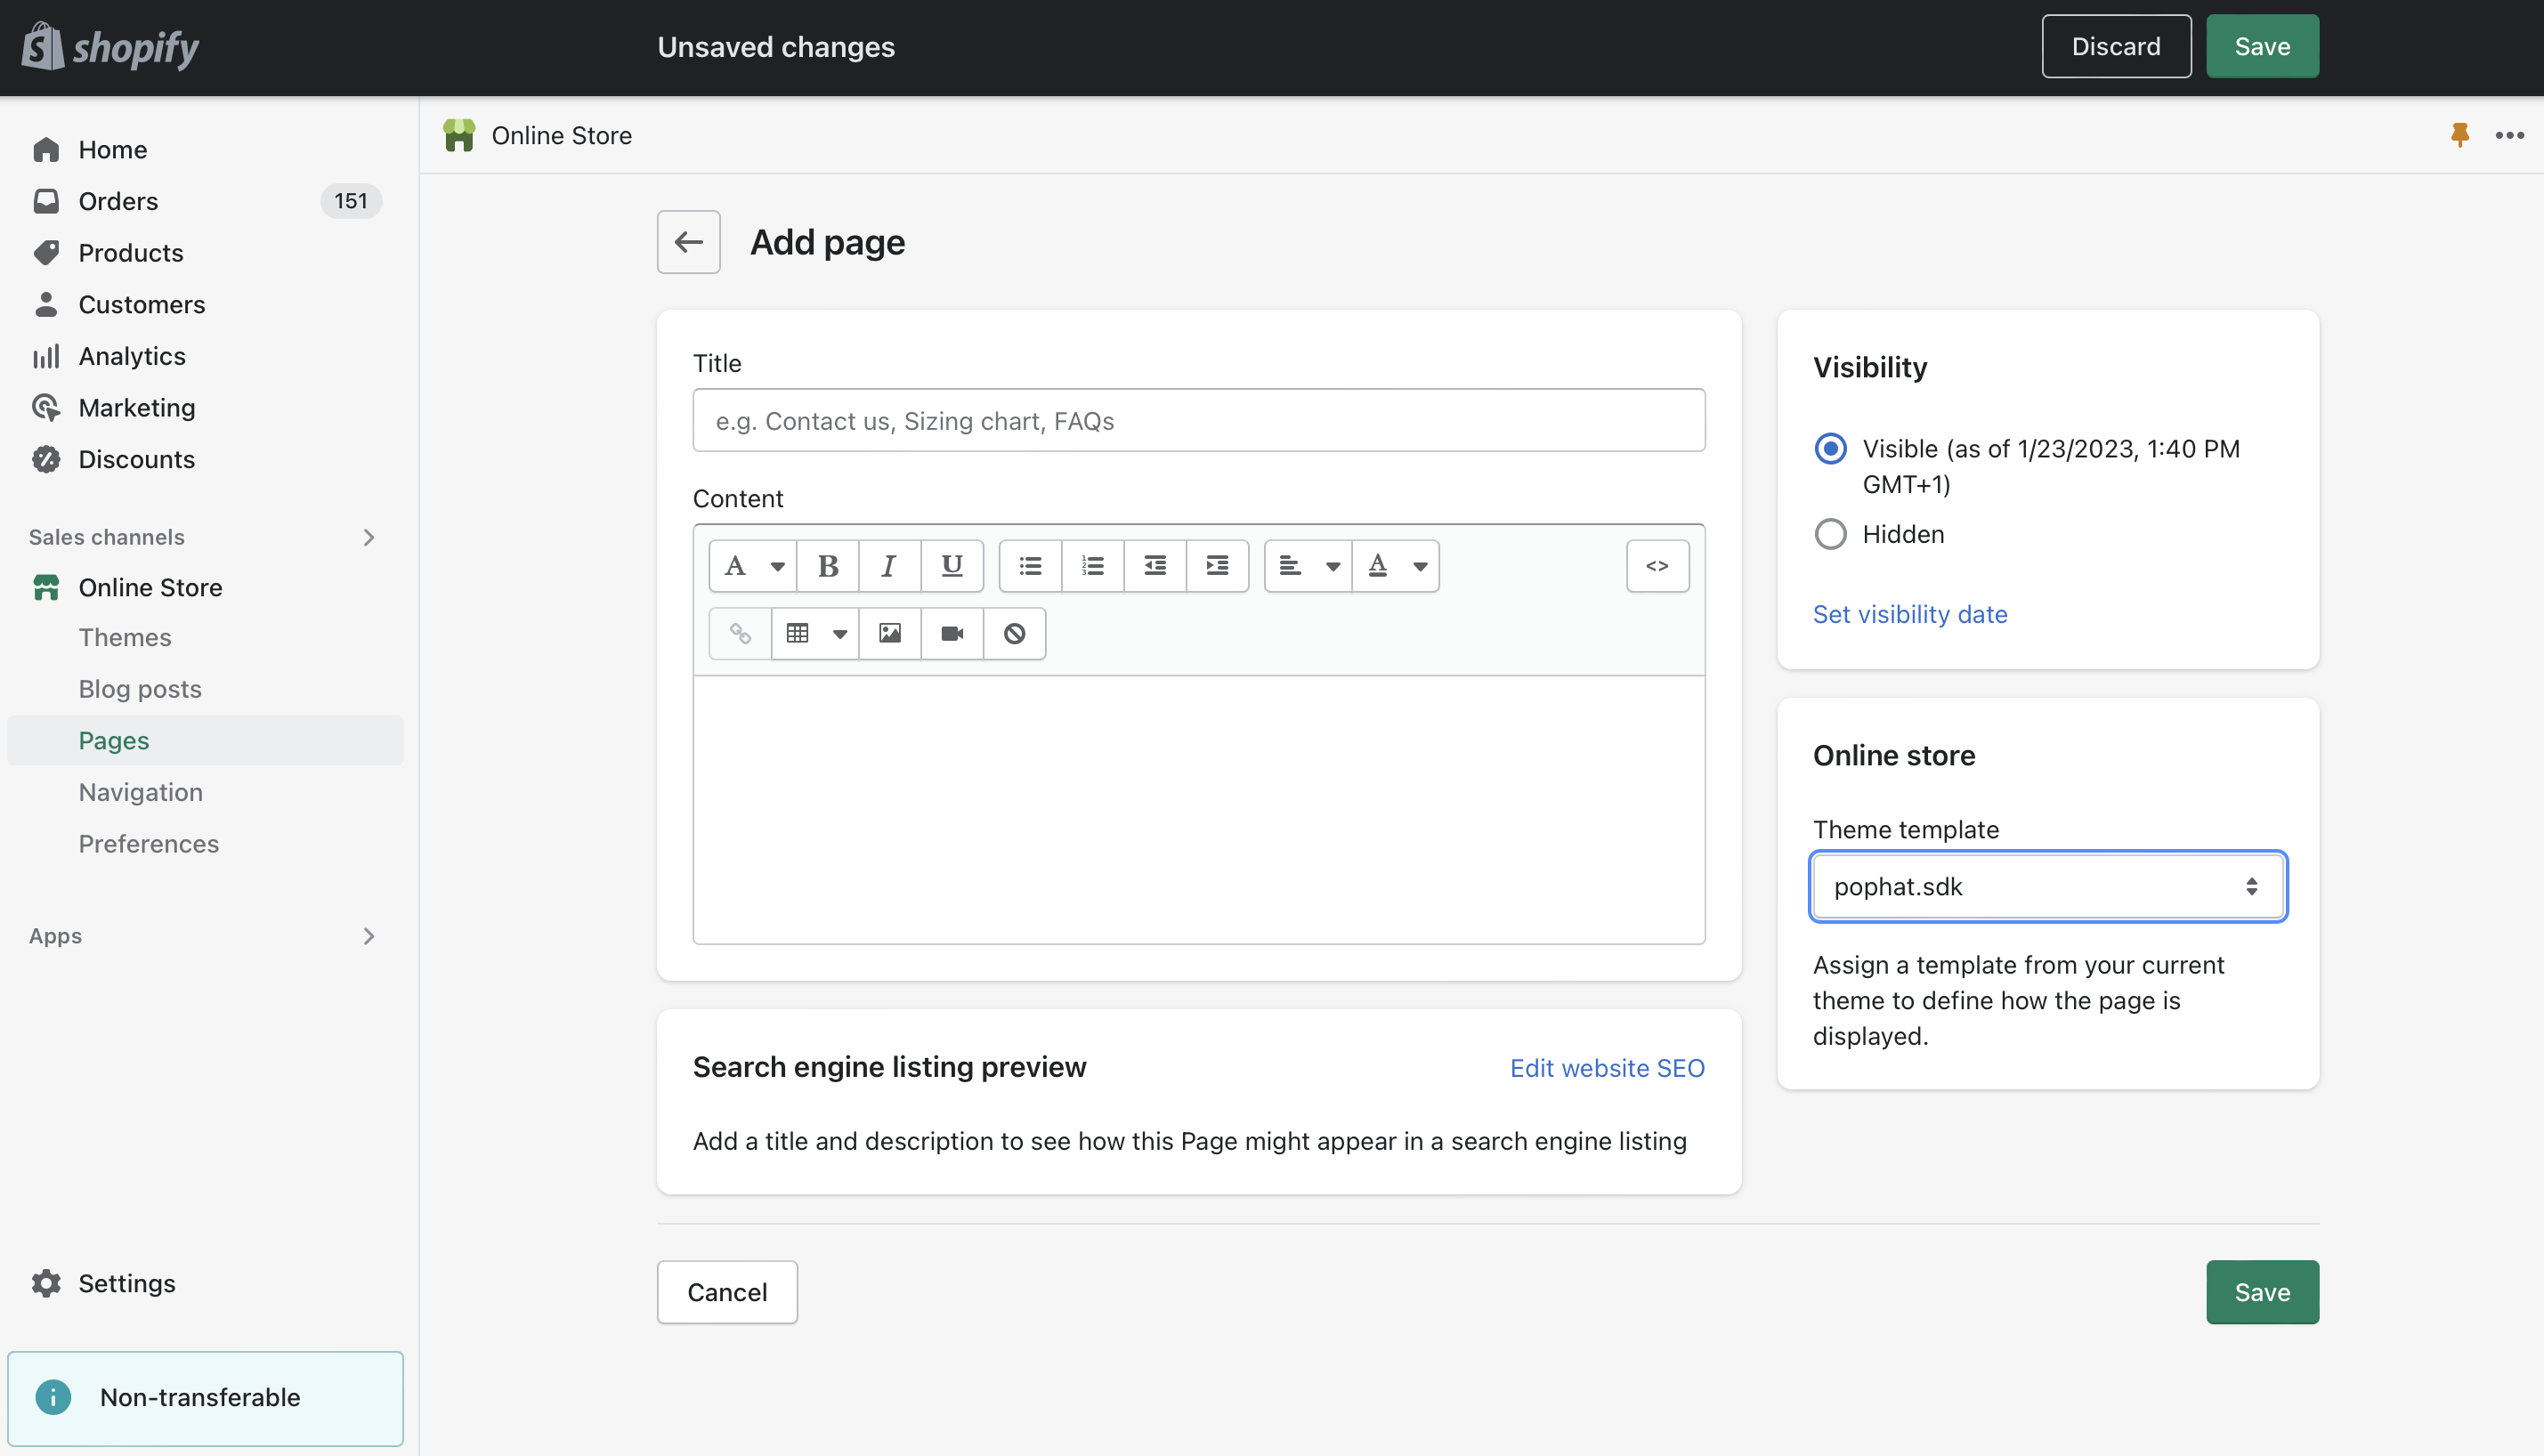The image size is (2544, 1456).
Task: Click the Customers person icon
Action: coord(46,304)
